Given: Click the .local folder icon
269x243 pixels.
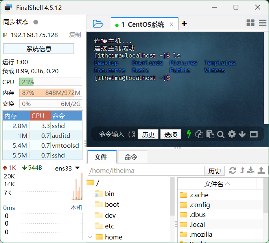Looking at the screenshot, I should click(184, 224).
